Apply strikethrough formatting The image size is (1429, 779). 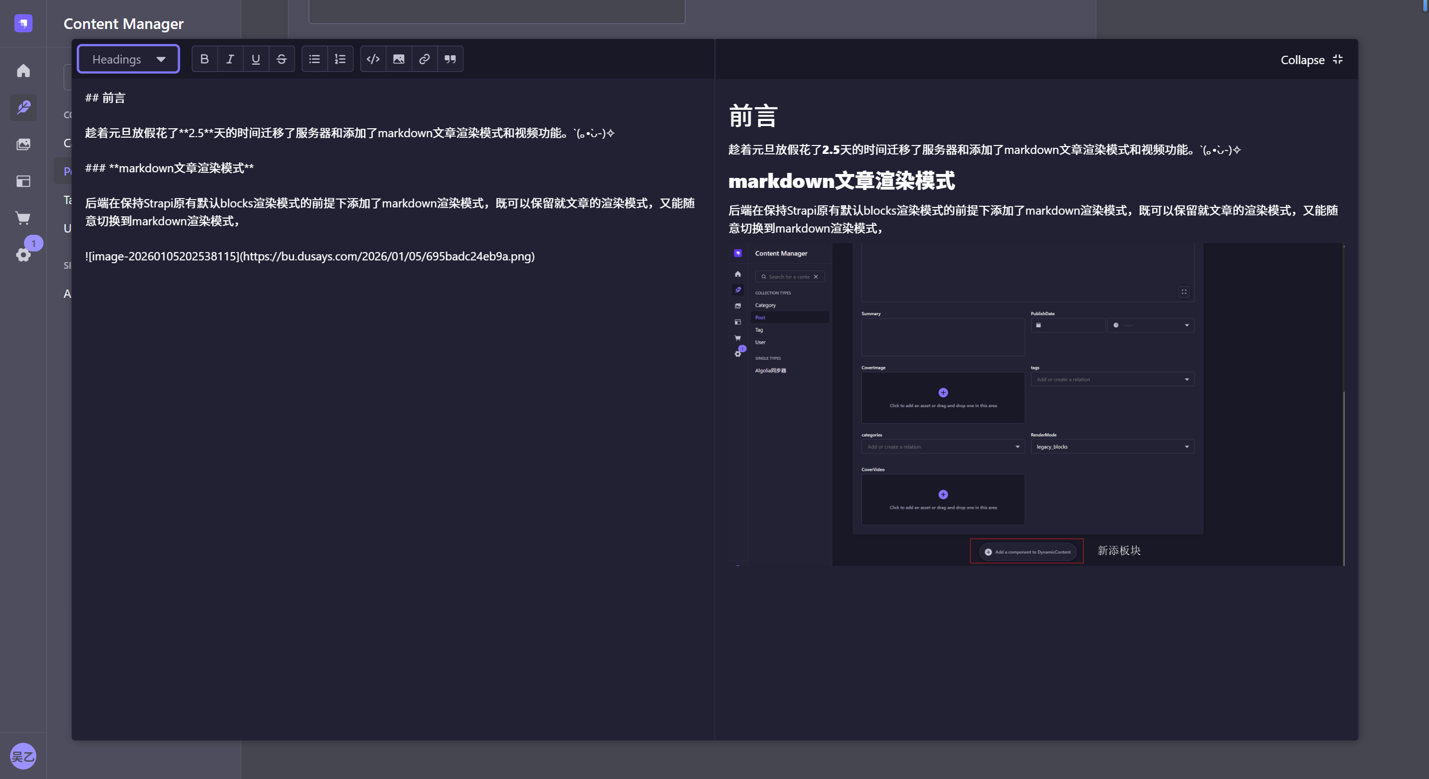point(281,59)
